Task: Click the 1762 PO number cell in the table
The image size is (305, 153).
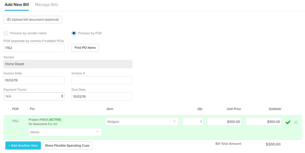Action: pos(15,121)
